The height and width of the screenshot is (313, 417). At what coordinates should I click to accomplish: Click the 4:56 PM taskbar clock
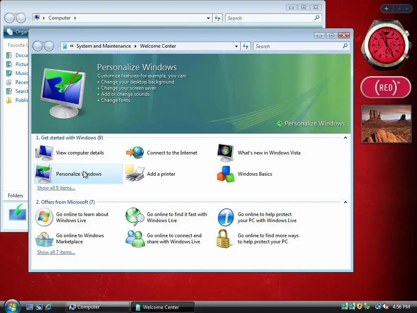(401, 307)
